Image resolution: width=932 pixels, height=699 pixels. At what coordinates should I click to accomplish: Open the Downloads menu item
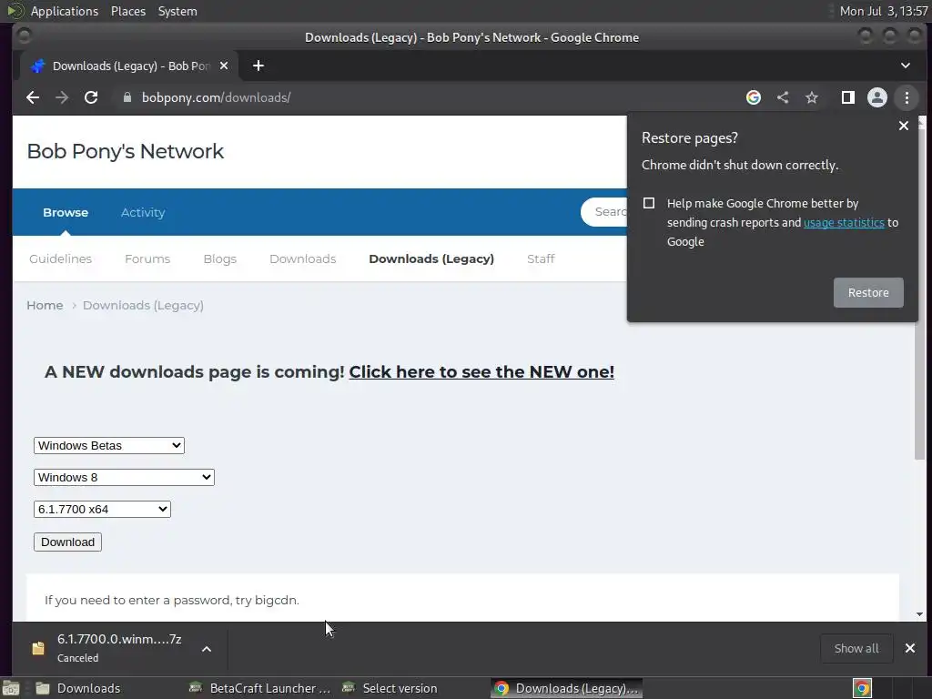click(x=302, y=258)
